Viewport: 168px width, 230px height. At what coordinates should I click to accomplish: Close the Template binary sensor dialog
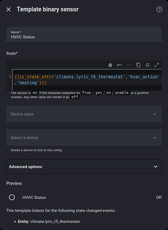pos(9,10)
